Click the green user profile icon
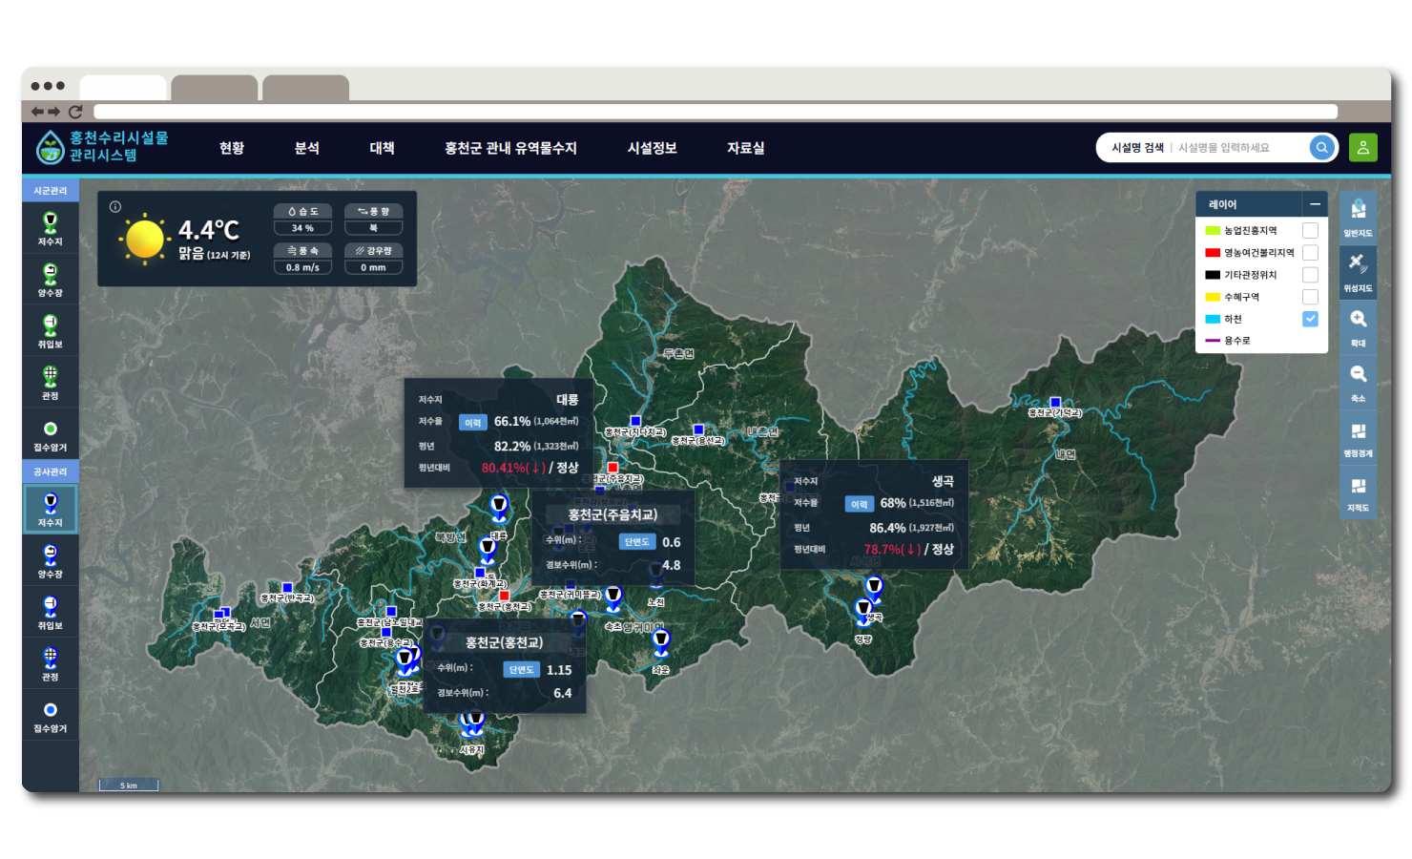1412x859 pixels. click(1362, 148)
